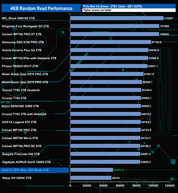
Task: Select the green value 51371.5
Action: pyautogui.click(x=119, y=170)
